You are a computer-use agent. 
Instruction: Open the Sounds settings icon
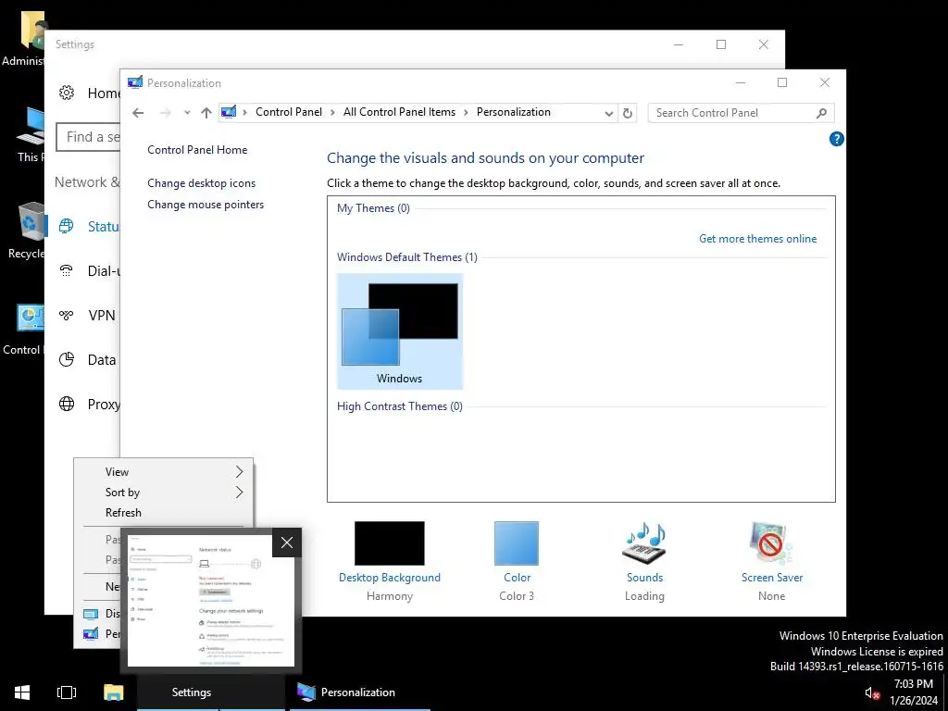pyautogui.click(x=644, y=543)
